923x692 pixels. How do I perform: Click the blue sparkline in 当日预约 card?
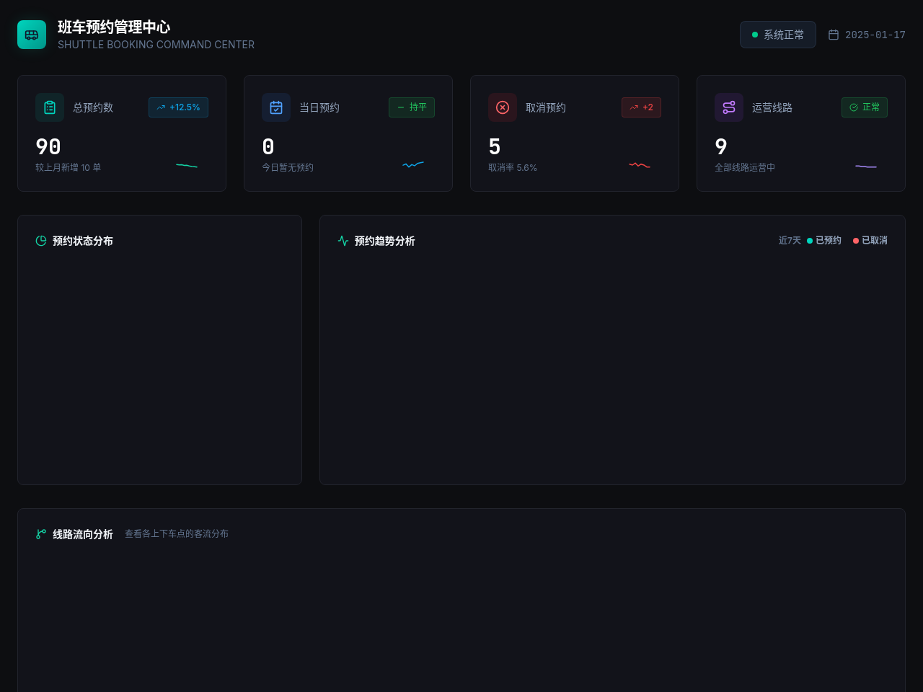tap(413, 165)
